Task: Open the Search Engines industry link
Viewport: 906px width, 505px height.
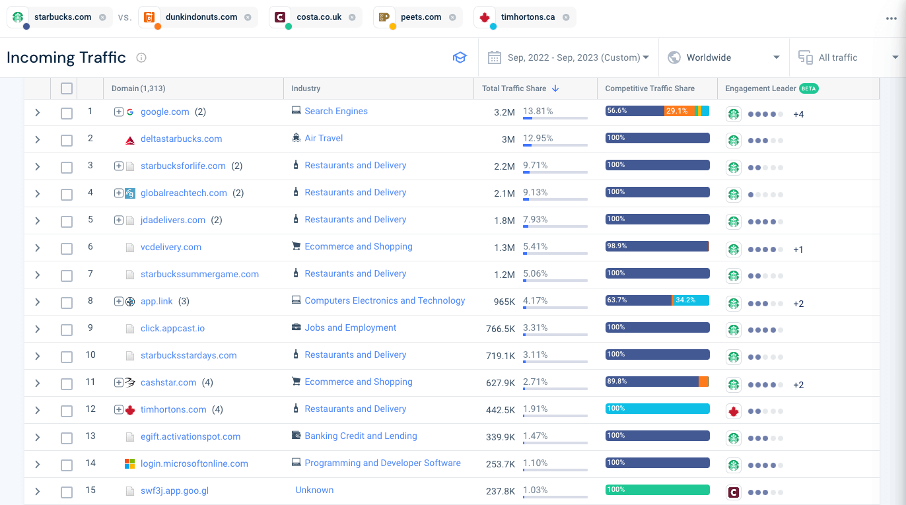Action: [x=336, y=112]
